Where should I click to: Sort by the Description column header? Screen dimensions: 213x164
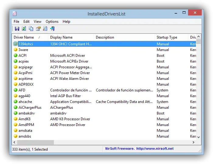[105, 37]
